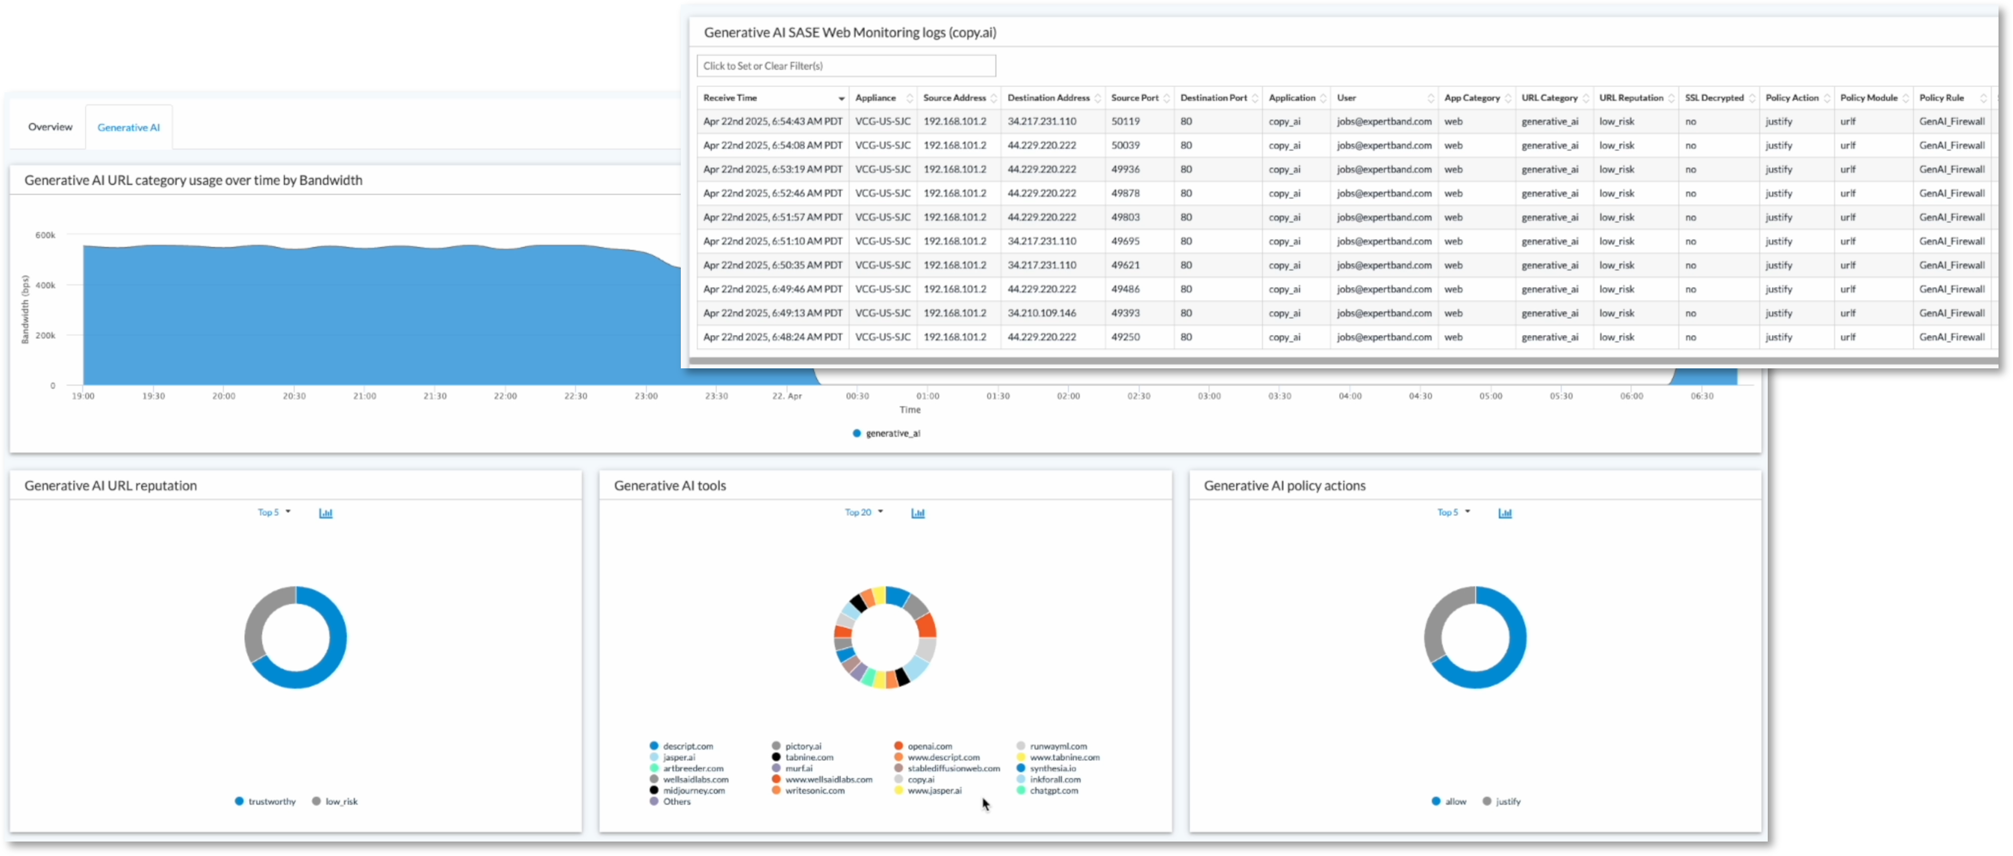
Task: Switch to the Overview tab
Action: pos(50,126)
